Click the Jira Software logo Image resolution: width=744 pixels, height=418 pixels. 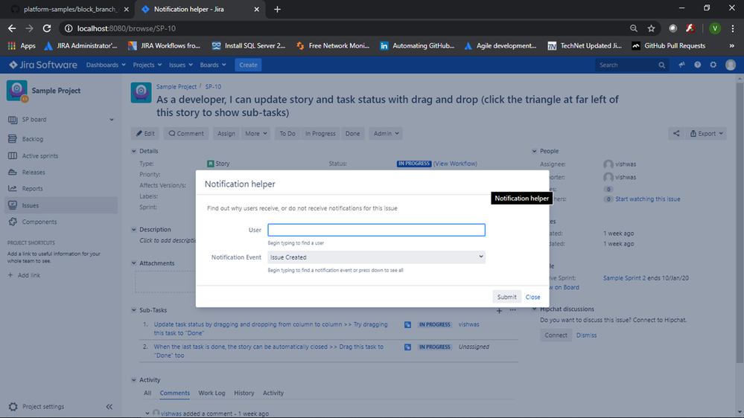pyautogui.click(x=43, y=65)
